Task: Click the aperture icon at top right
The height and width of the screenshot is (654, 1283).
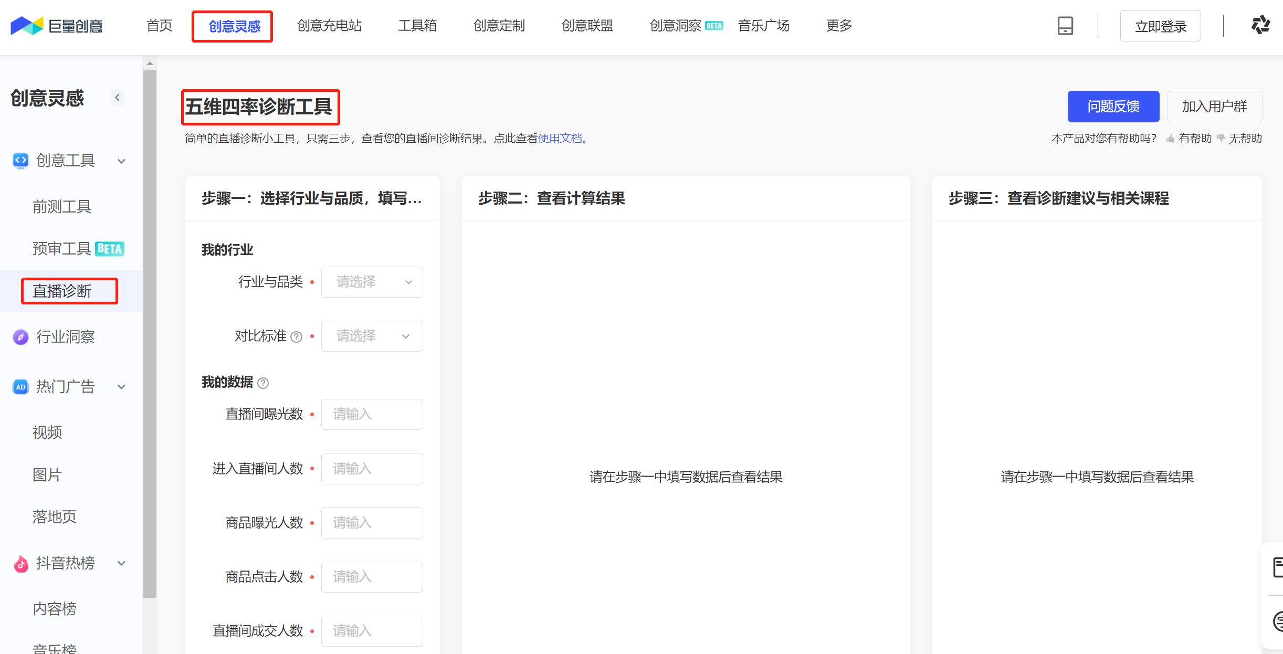Action: pos(1260,25)
